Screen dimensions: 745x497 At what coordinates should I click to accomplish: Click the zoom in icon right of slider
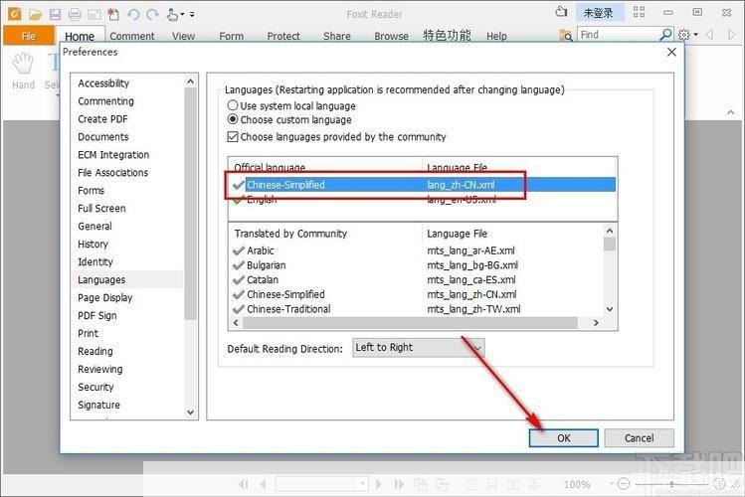click(720, 484)
